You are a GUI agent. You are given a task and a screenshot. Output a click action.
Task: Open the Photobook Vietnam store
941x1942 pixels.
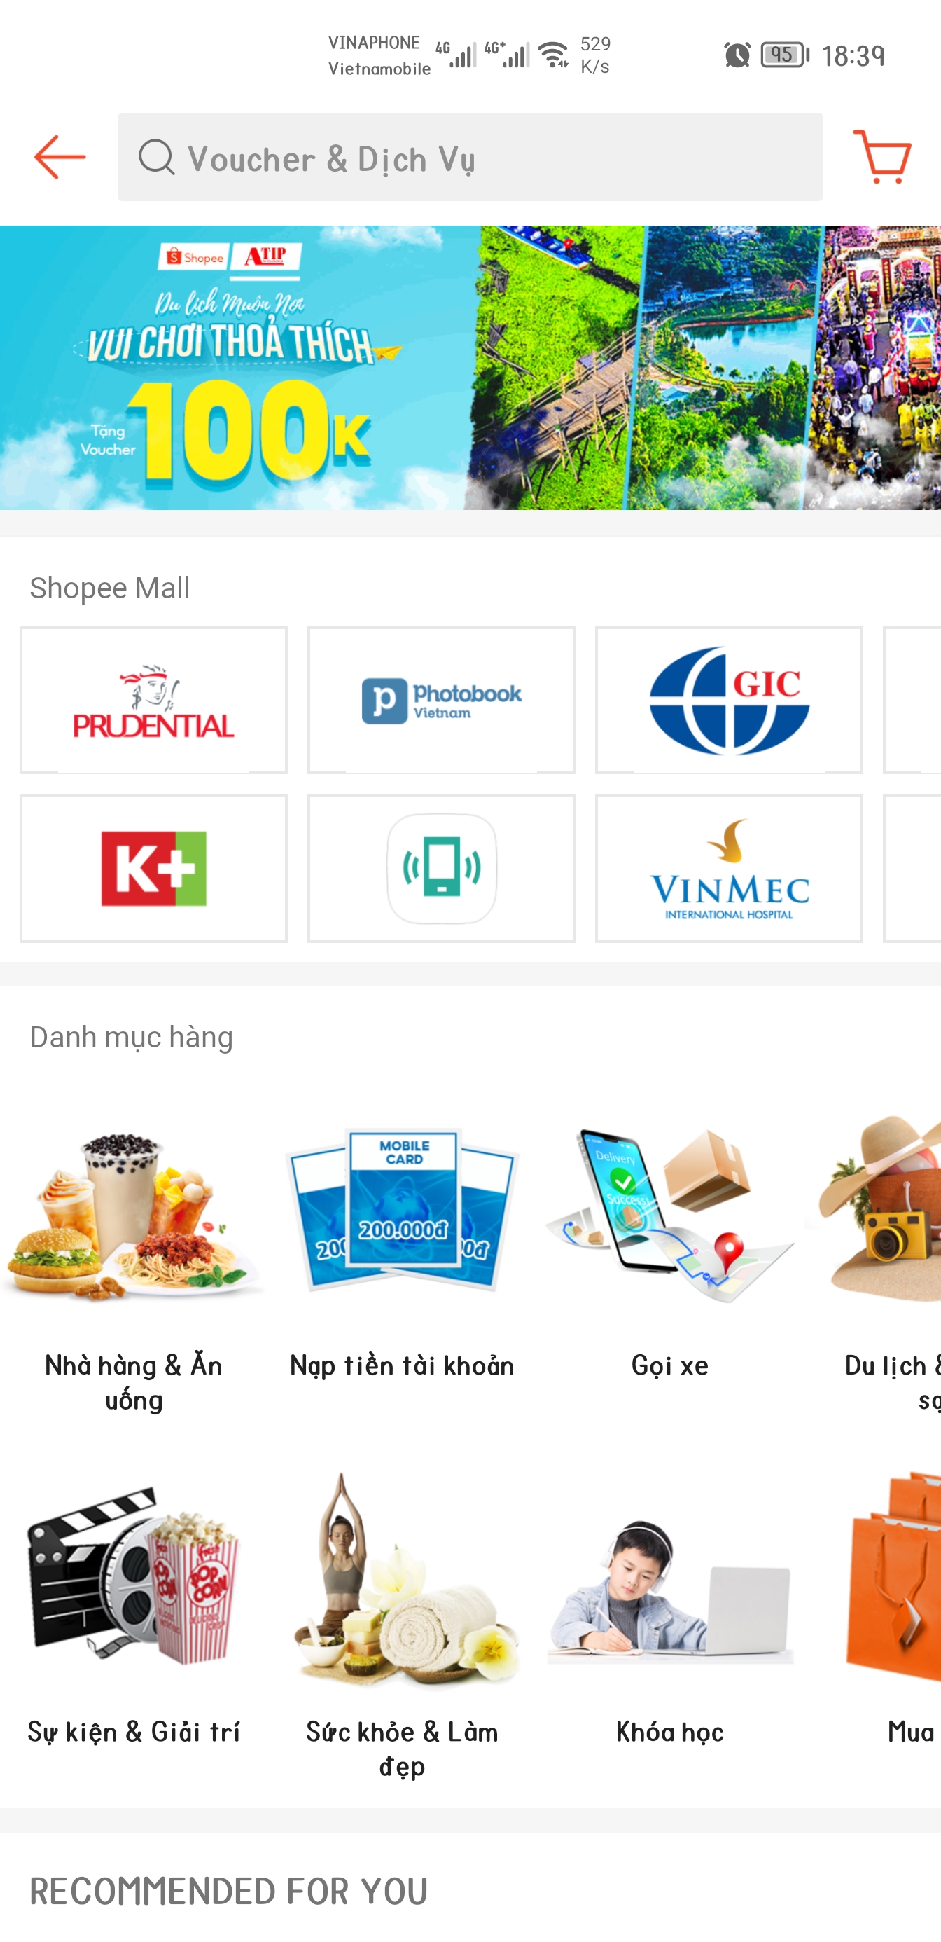tap(442, 700)
